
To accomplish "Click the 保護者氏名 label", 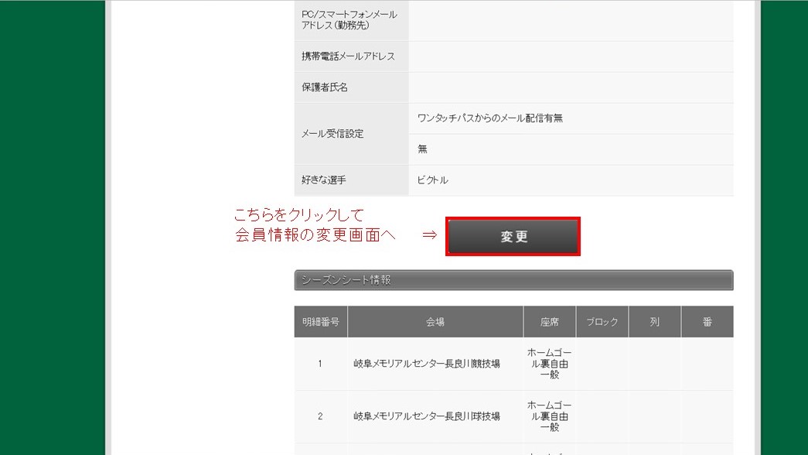I will (325, 87).
